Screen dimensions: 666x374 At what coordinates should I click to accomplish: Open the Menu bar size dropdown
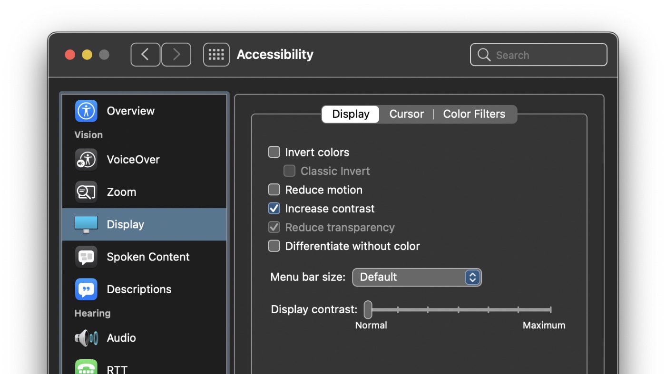(x=417, y=277)
